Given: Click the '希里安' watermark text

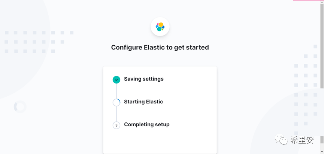Looking at the screenshot, I should tap(302, 140).
